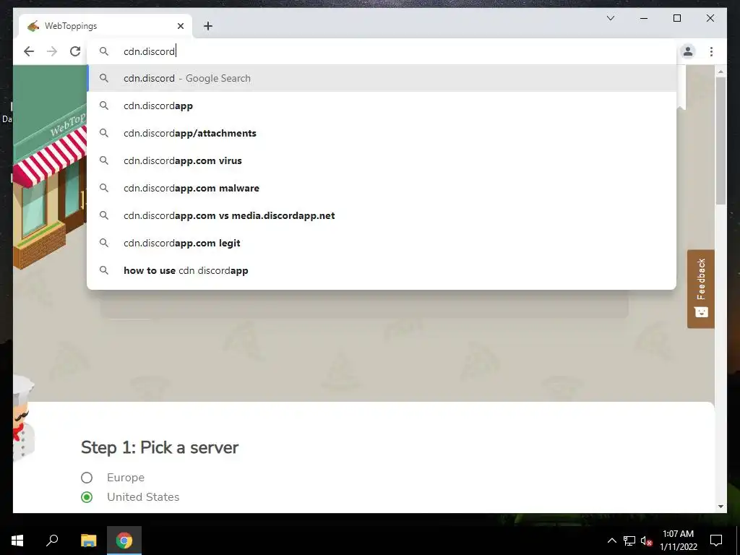The height and width of the screenshot is (555, 740).
Task: Click the search icon beside 'cdn.discordapp.com legit'
Action: point(104,243)
